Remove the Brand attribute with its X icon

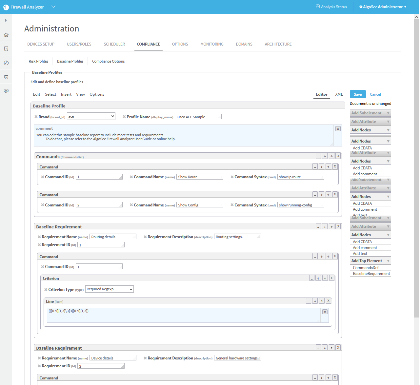[x=36, y=117]
